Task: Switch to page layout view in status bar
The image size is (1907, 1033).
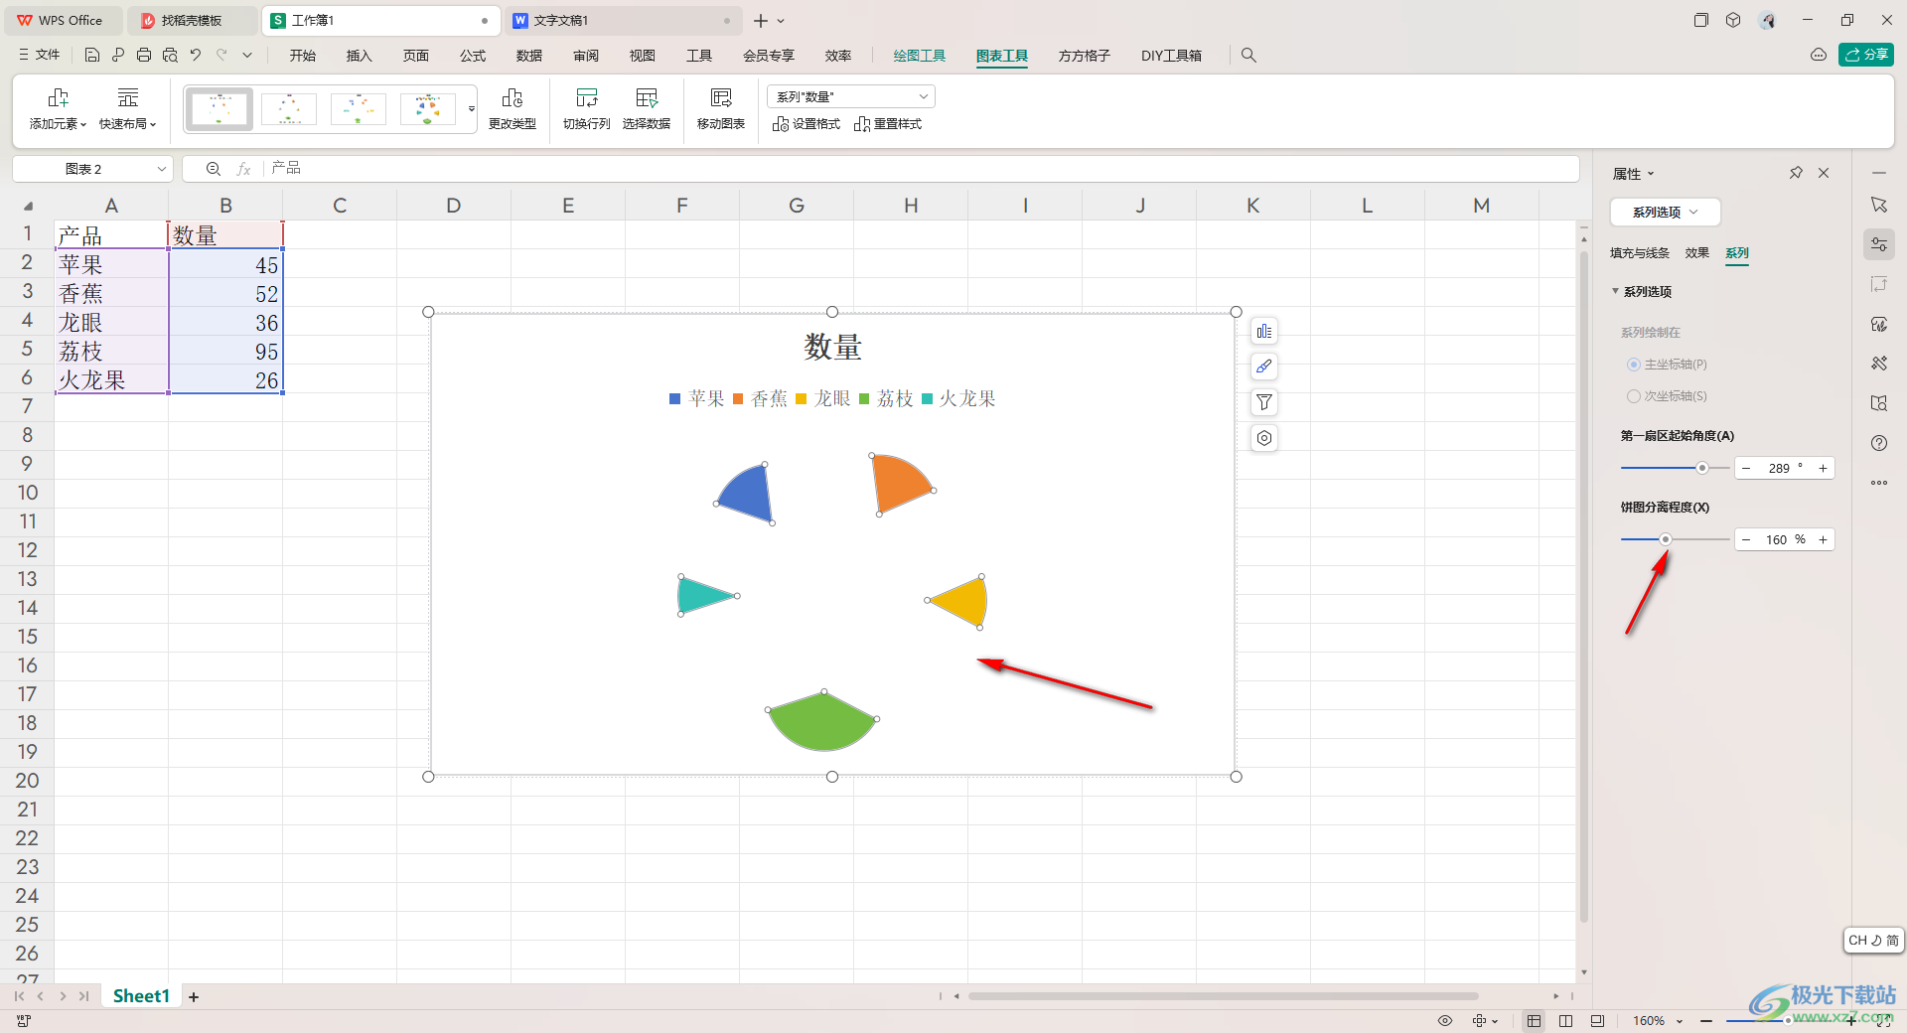Action: [1565, 1020]
